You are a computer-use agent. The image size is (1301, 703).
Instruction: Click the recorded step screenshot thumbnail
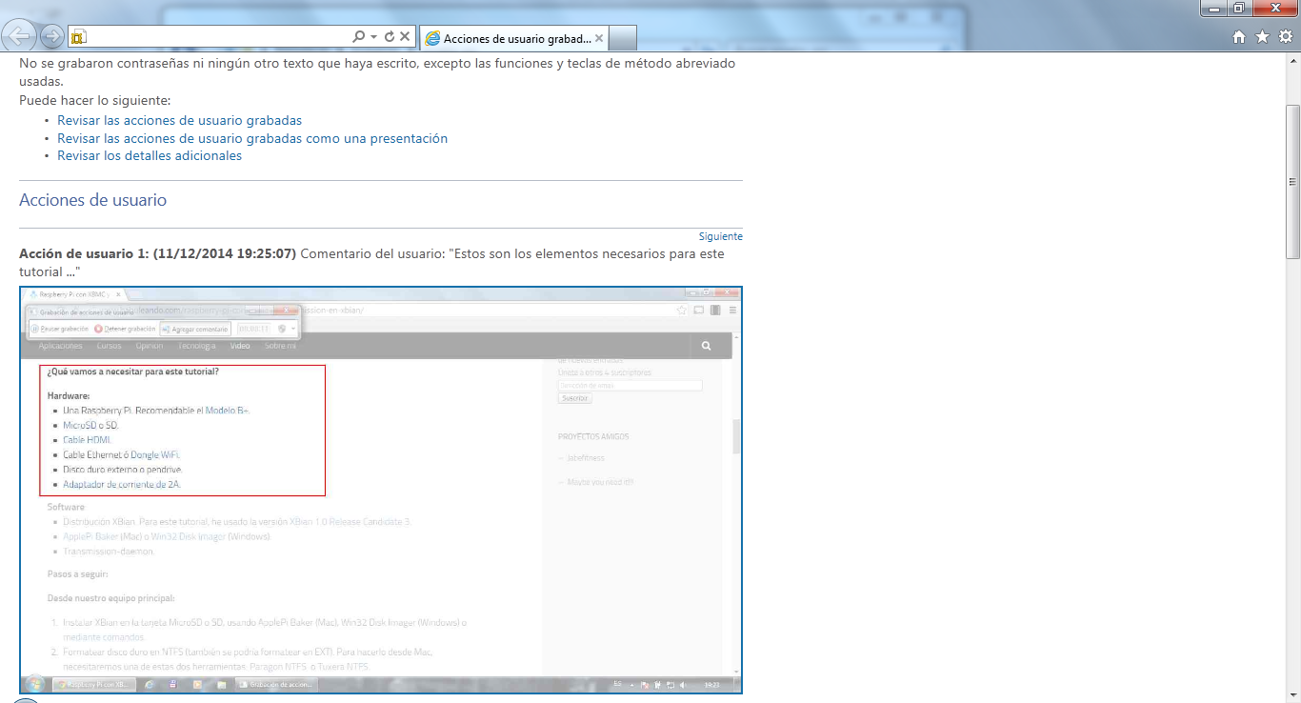click(381, 490)
